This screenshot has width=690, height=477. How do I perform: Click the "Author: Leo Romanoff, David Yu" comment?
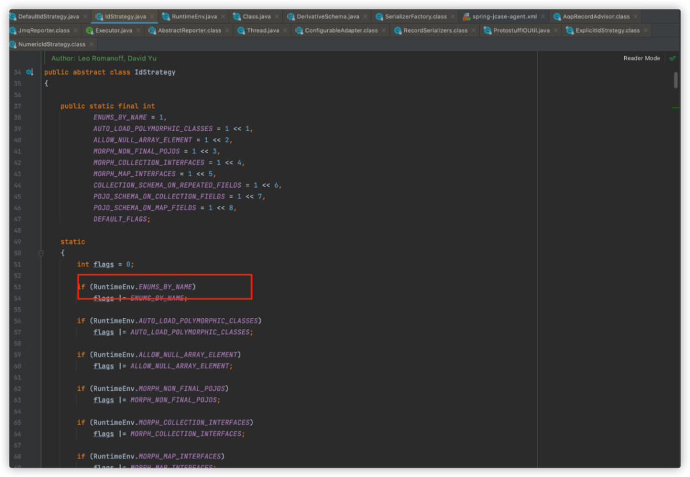(x=104, y=58)
